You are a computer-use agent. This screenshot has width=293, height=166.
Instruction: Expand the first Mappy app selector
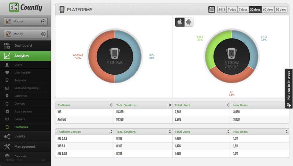[43, 22]
